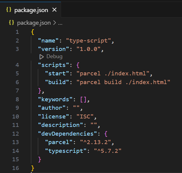Click the package.json breadcrumb item

point(34,23)
